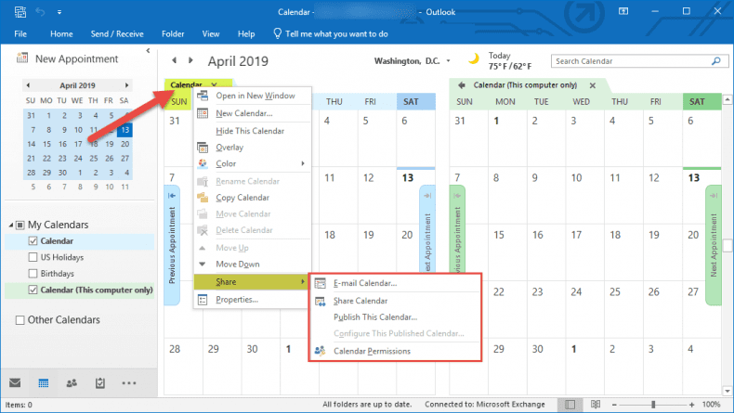Viewport: 734px width, 413px height.
Task: Expand the Color submenu arrow
Action: (303, 164)
